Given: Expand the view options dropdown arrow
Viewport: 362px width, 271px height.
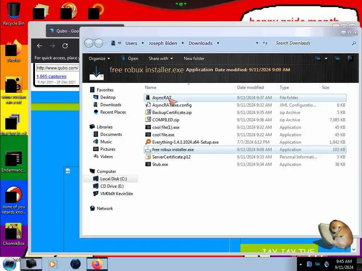Looking at the screenshot, I should [326, 59].
